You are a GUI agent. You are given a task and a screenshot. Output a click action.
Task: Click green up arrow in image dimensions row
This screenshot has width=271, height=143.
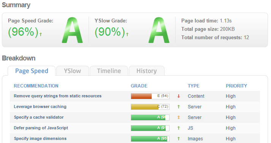pyautogui.click(x=179, y=139)
